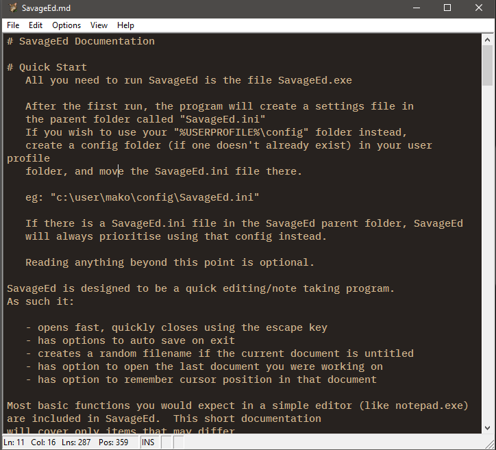Open the File menu
The height and width of the screenshot is (450, 496).
[13, 25]
